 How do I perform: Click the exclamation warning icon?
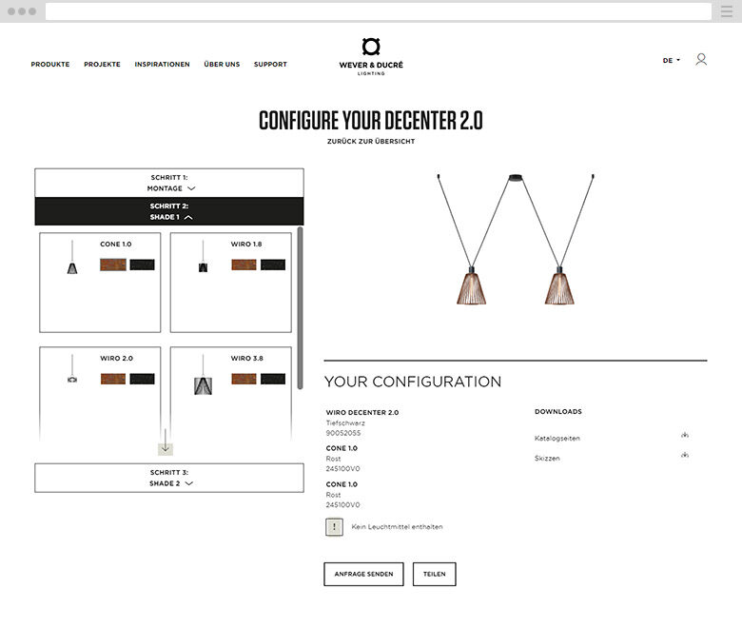pyautogui.click(x=334, y=527)
